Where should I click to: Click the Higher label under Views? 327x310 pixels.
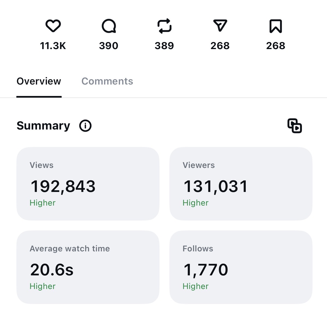click(x=43, y=203)
